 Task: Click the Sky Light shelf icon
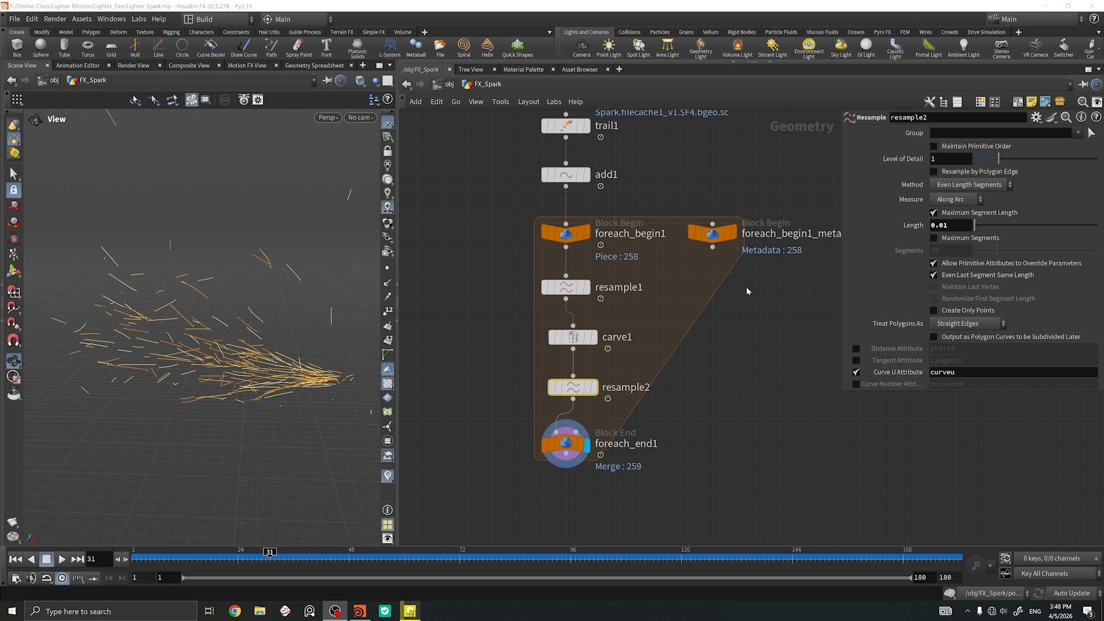841,48
